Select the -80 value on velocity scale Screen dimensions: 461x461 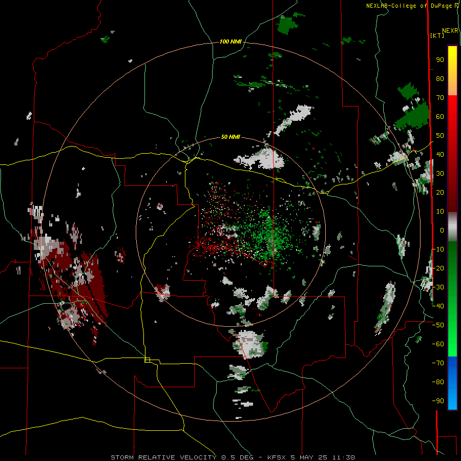pos(438,382)
